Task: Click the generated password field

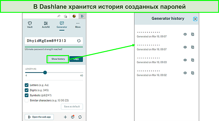Action: pos(54,41)
